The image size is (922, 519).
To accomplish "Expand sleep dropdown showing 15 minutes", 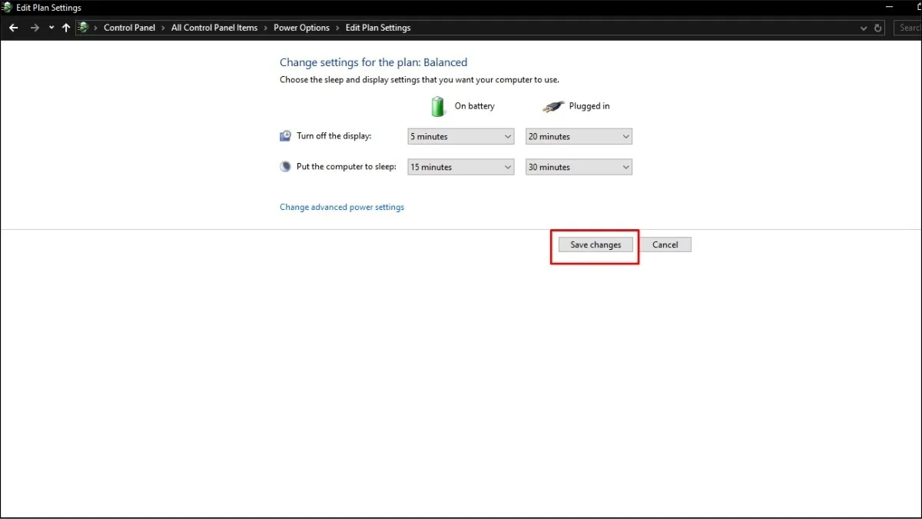I will coord(460,167).
